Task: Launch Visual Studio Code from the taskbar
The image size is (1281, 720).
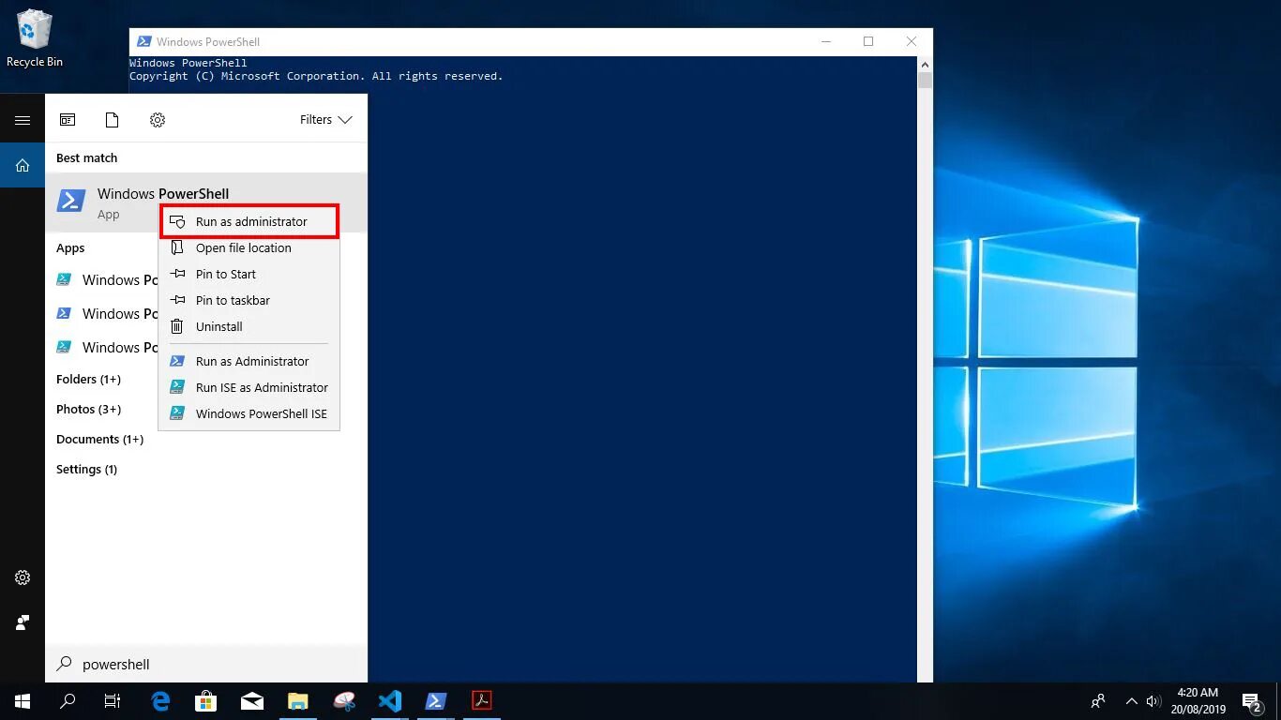Action: pyautogui.click(x=390, y=700)
